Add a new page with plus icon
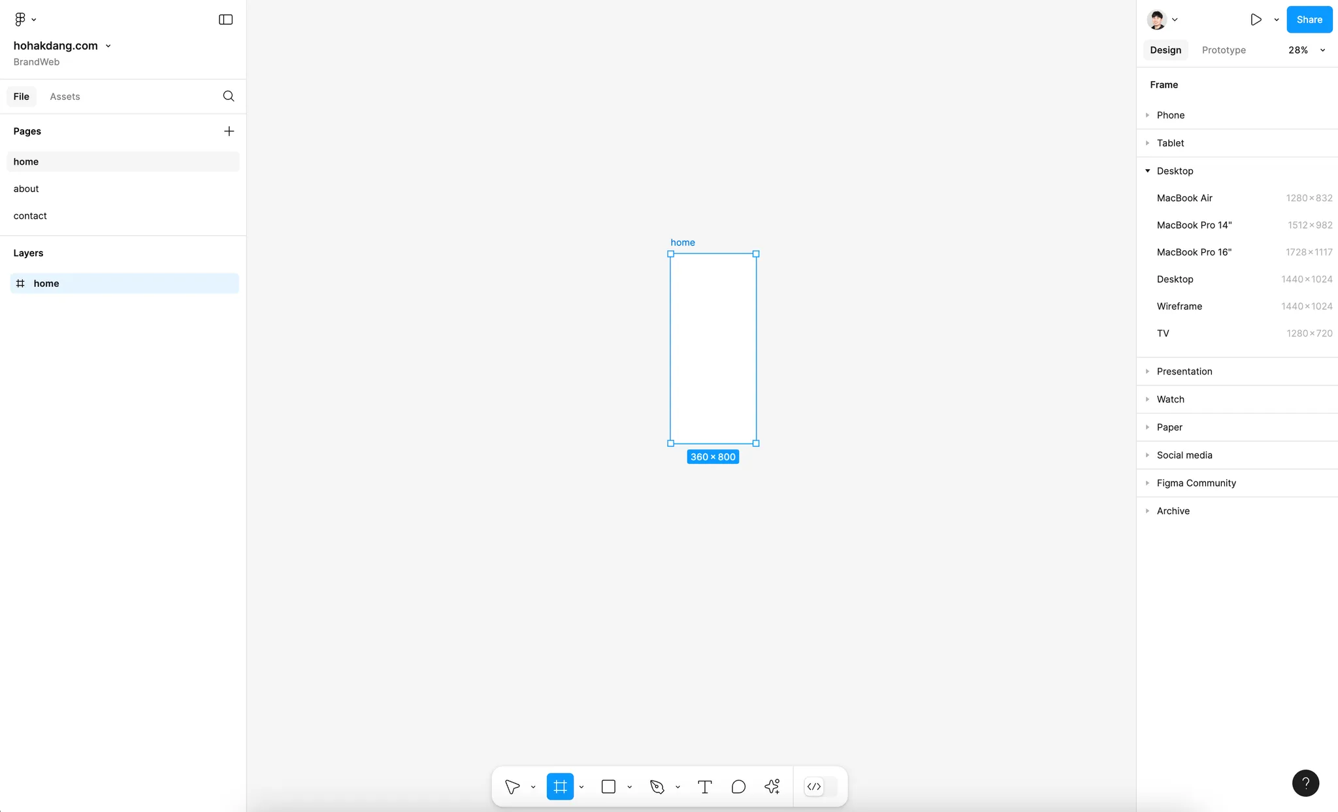Screen dimensions: 1338x812 229,131
